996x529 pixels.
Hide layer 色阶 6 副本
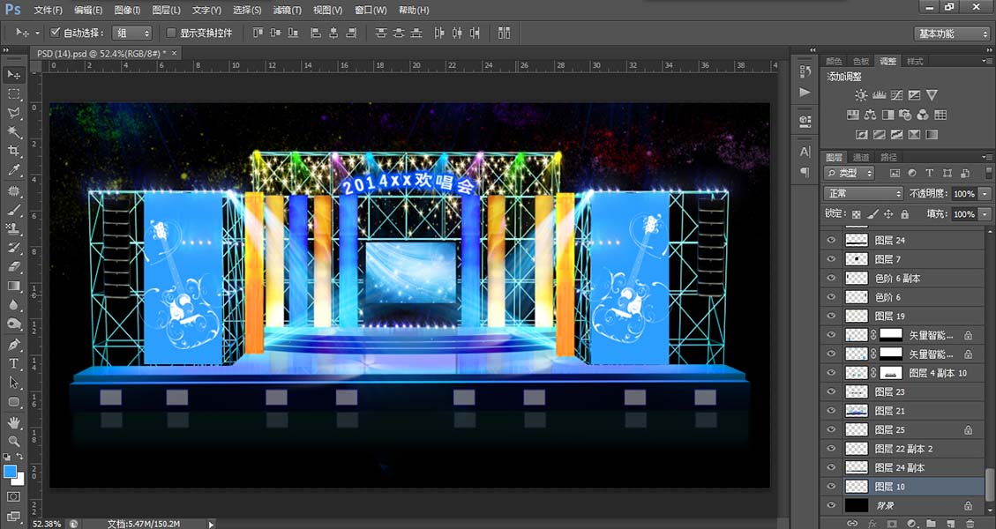coord(831,278)
